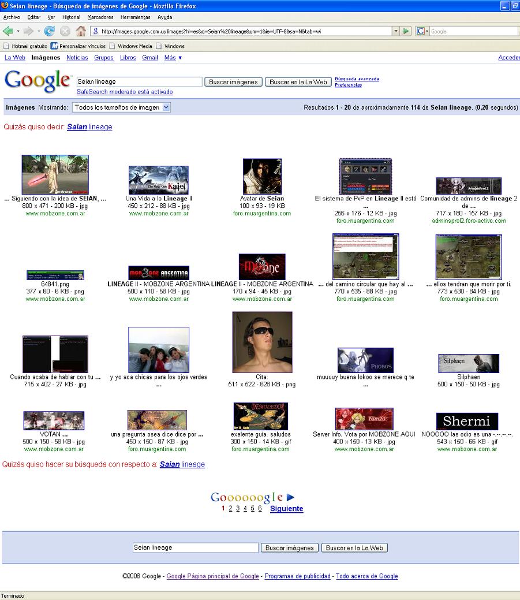520x600 pixels.
Task: Click the Shermi image thumbnail
Action: click(467, 421)
